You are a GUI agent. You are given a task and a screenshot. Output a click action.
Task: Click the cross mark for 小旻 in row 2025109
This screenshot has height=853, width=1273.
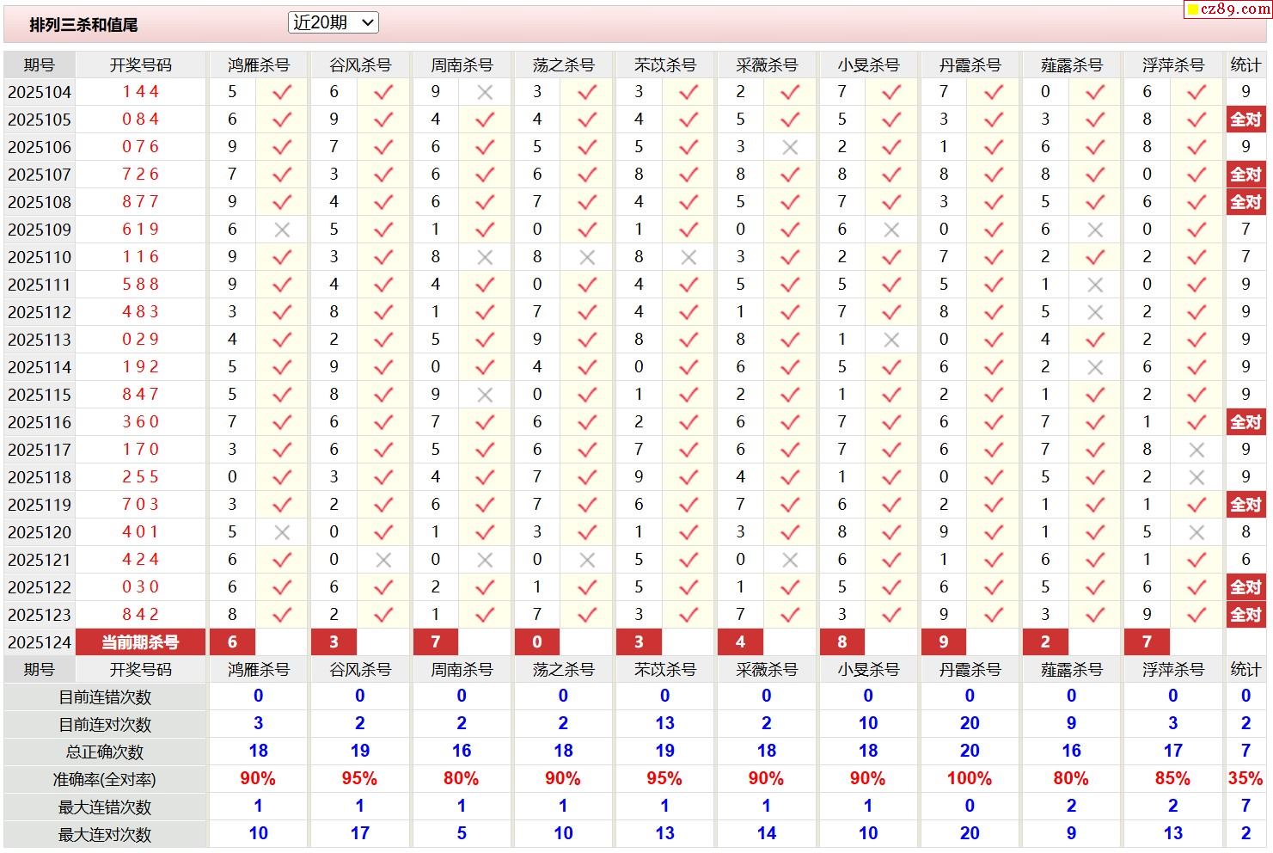[891, 230]
